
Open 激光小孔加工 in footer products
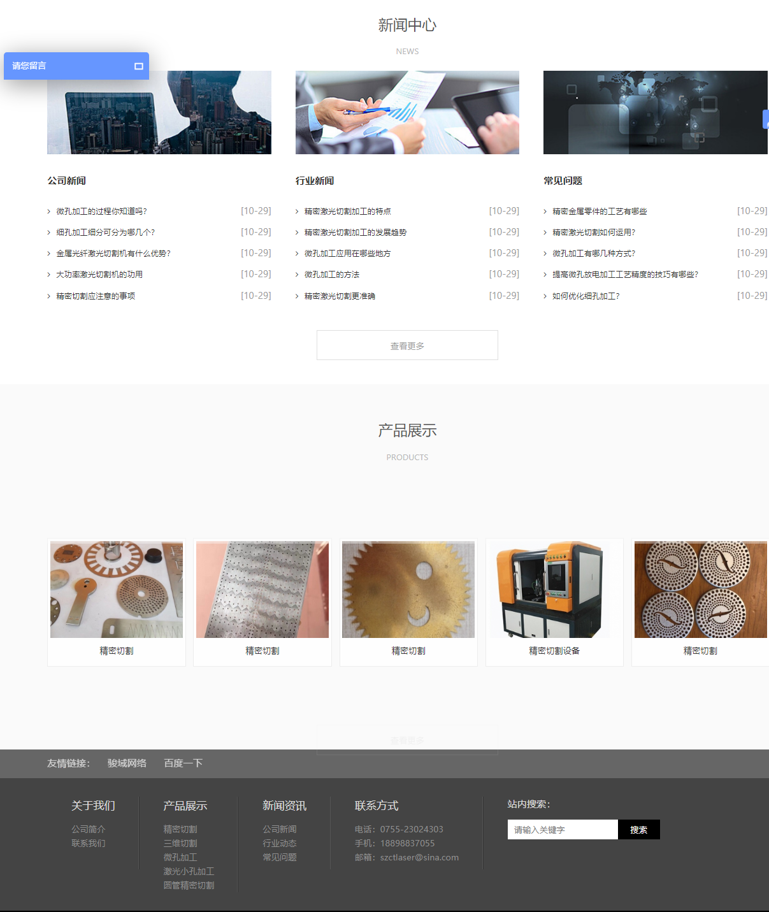point(189,871)
